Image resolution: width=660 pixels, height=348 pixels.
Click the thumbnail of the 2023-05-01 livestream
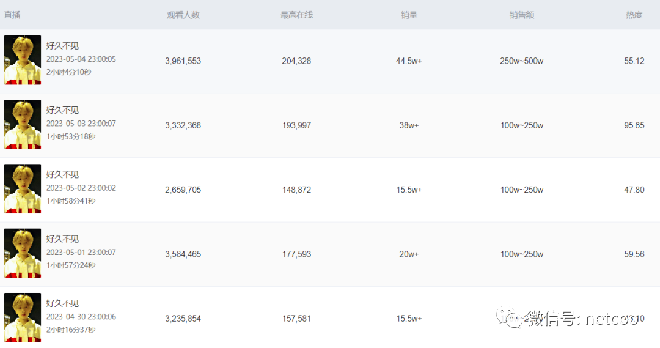coord(23,254)
